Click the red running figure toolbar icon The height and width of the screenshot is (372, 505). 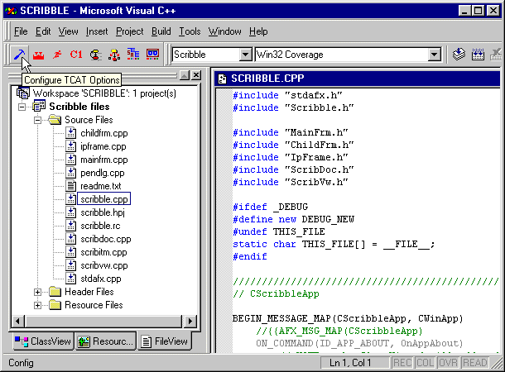pos(57,55)
